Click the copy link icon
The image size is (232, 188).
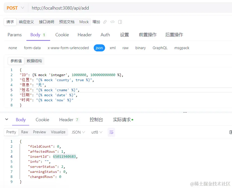[x=105, y=22]
